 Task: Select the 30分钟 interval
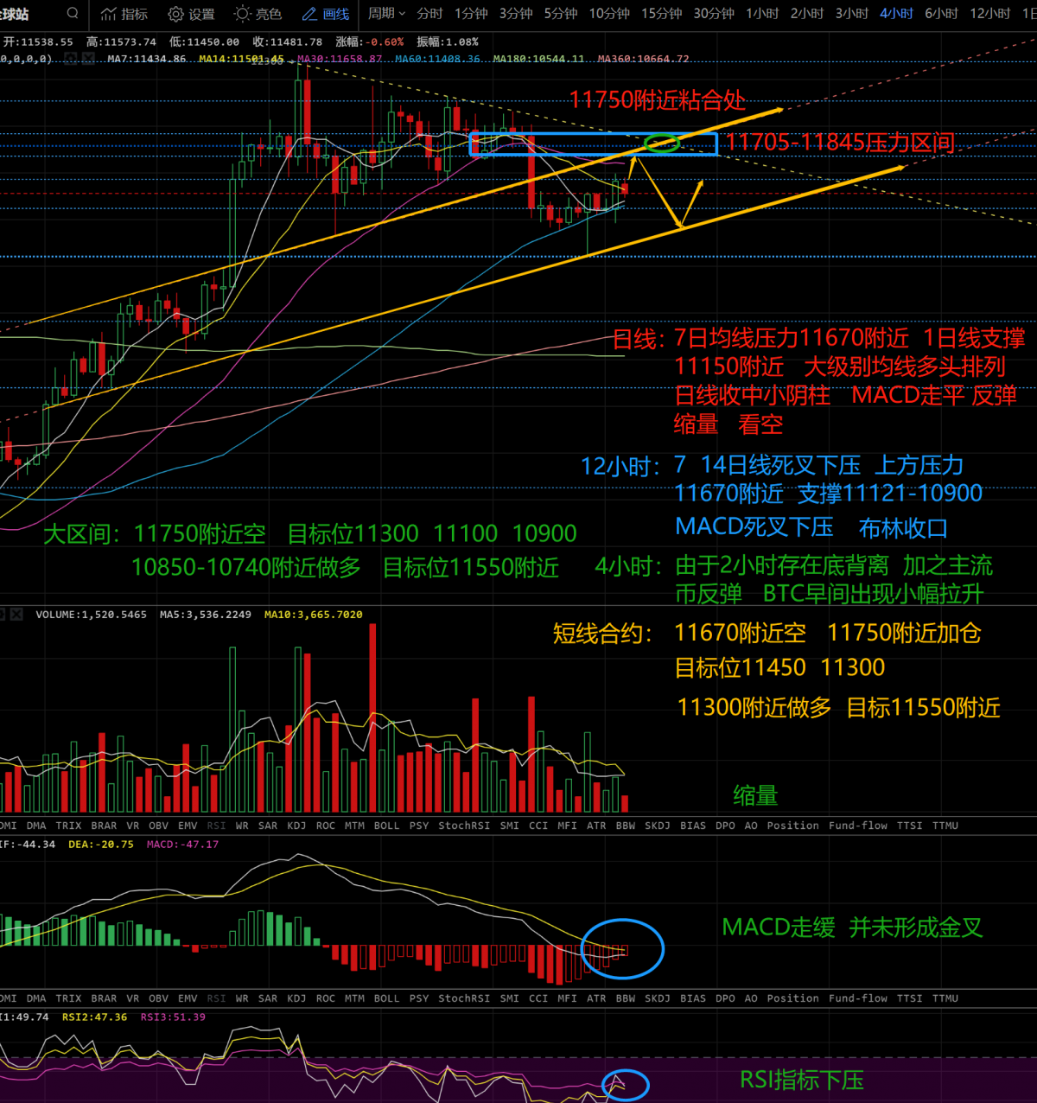click(714, 14)
